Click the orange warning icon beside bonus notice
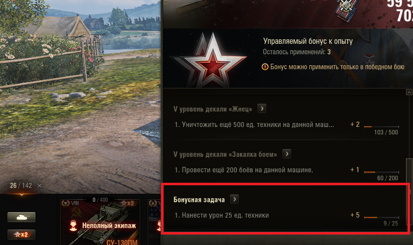Image resolution: width=413 pixels, height=245 pixels. click(265, 67)
